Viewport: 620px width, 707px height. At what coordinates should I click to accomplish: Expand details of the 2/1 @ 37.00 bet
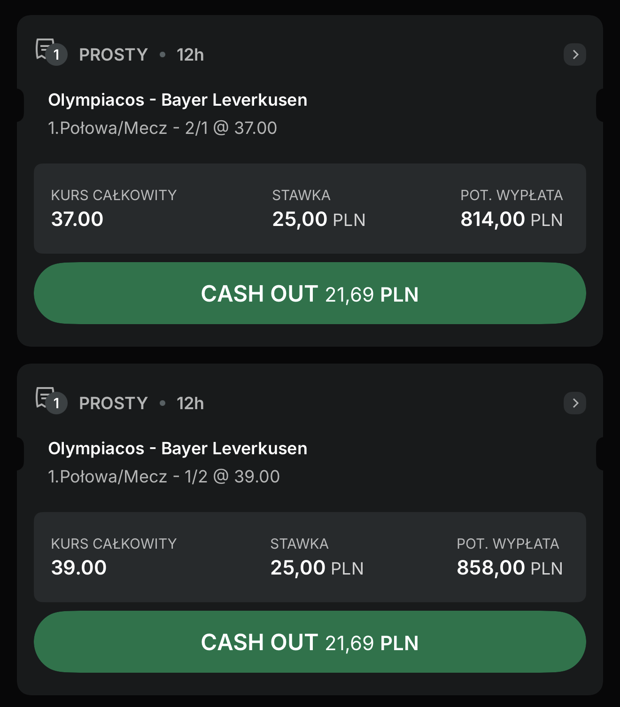click(x=574, y=54)
